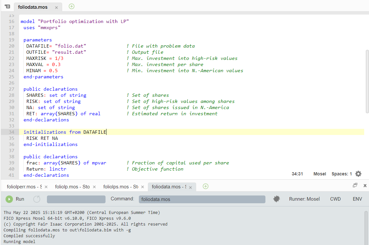The height and width of the screenshot is (245, 369).
Task: Open the Mosel language mode selector
Action: pos(319,174)
